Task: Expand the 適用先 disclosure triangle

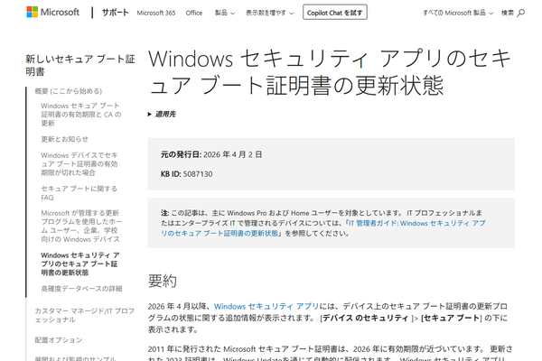Action: tap(150, 115)
